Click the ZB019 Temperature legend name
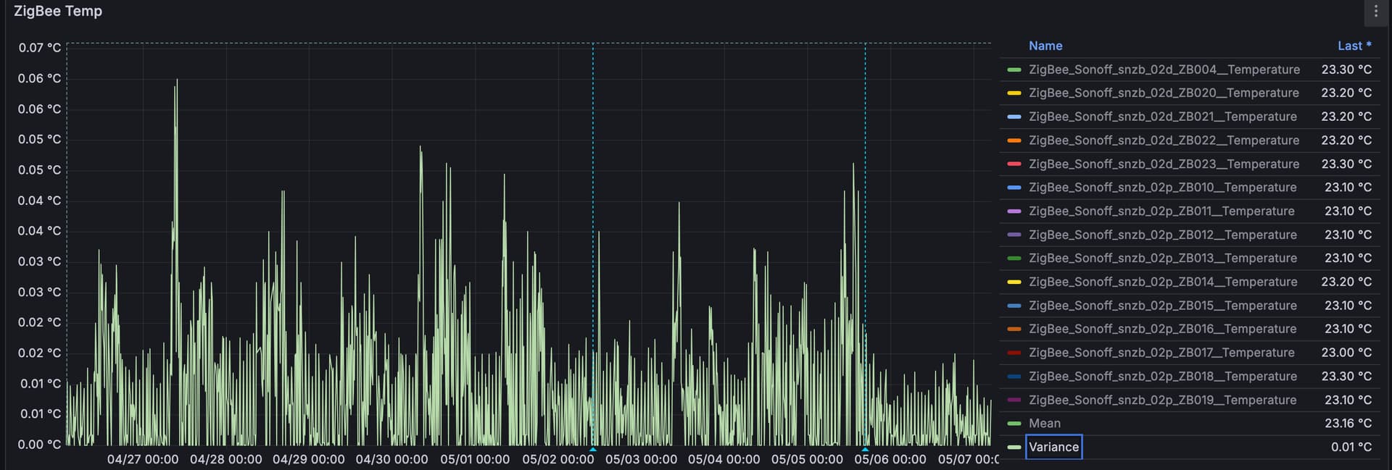This screenshot has width=1392, height=470. pyautogui.click(x=1162, y=400)
